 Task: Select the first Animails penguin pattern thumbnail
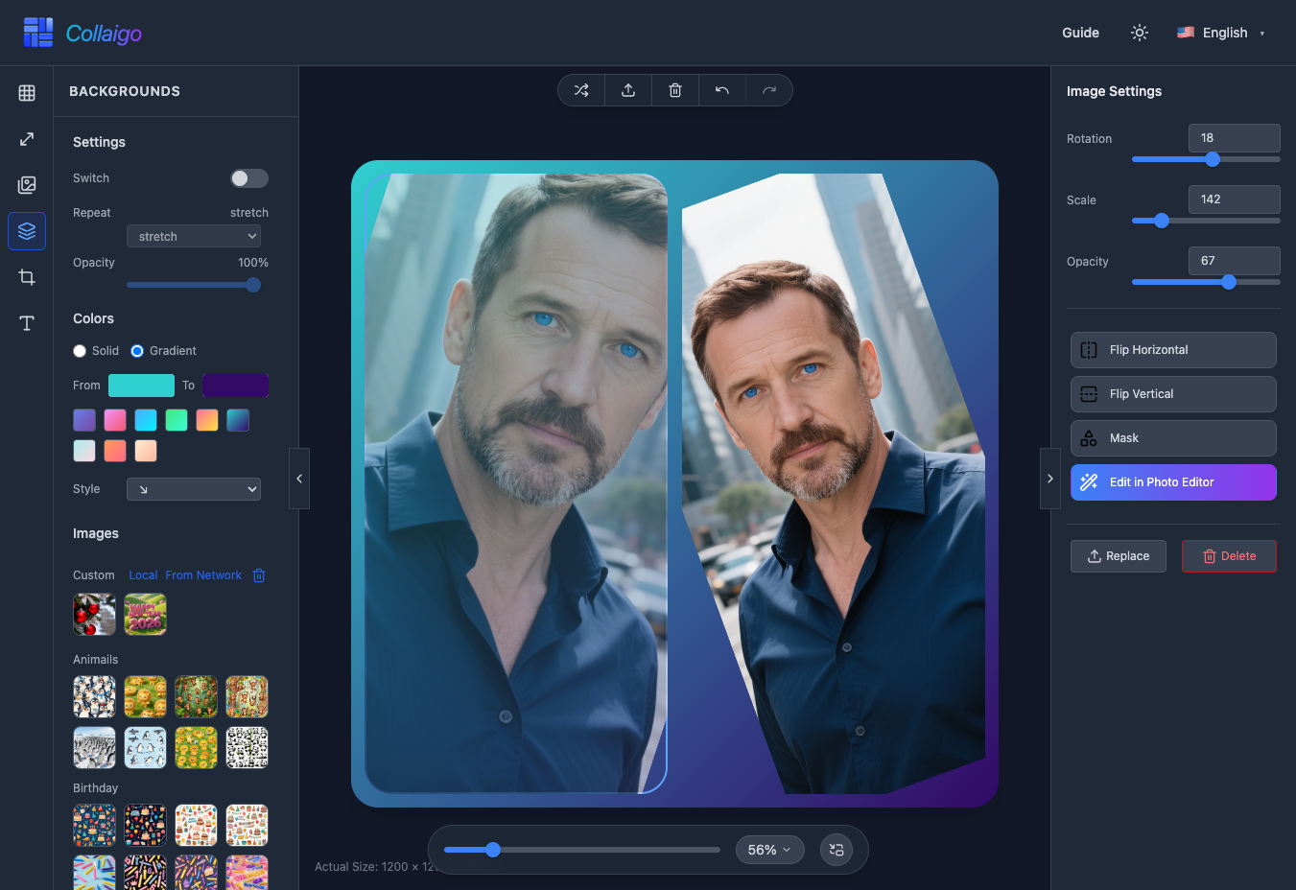94,697
